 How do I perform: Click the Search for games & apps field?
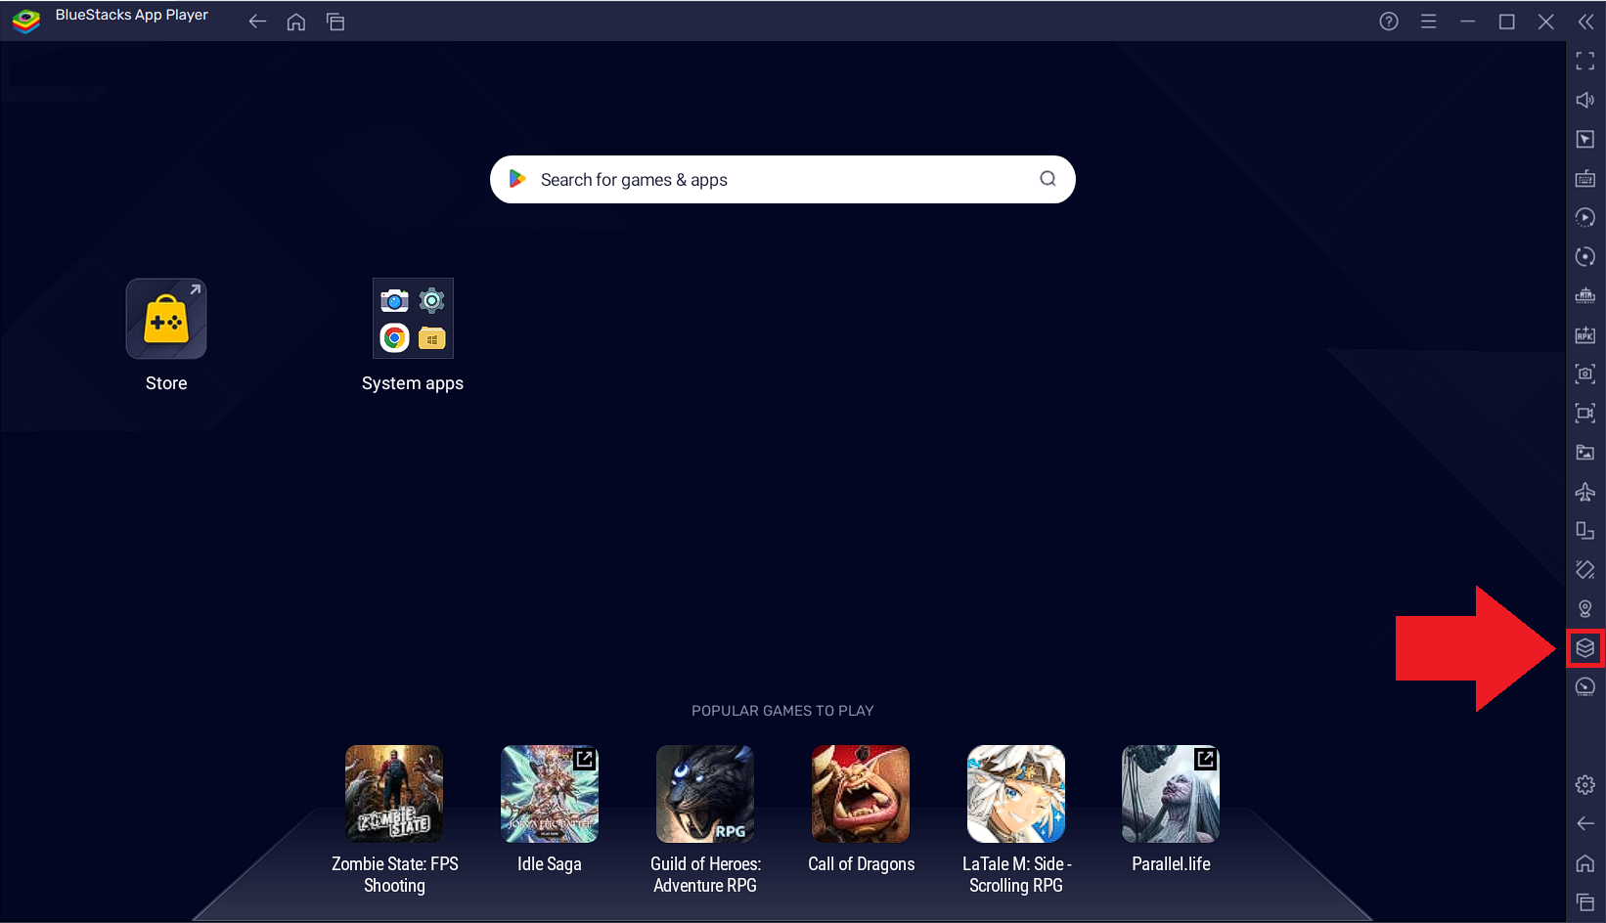781,179
